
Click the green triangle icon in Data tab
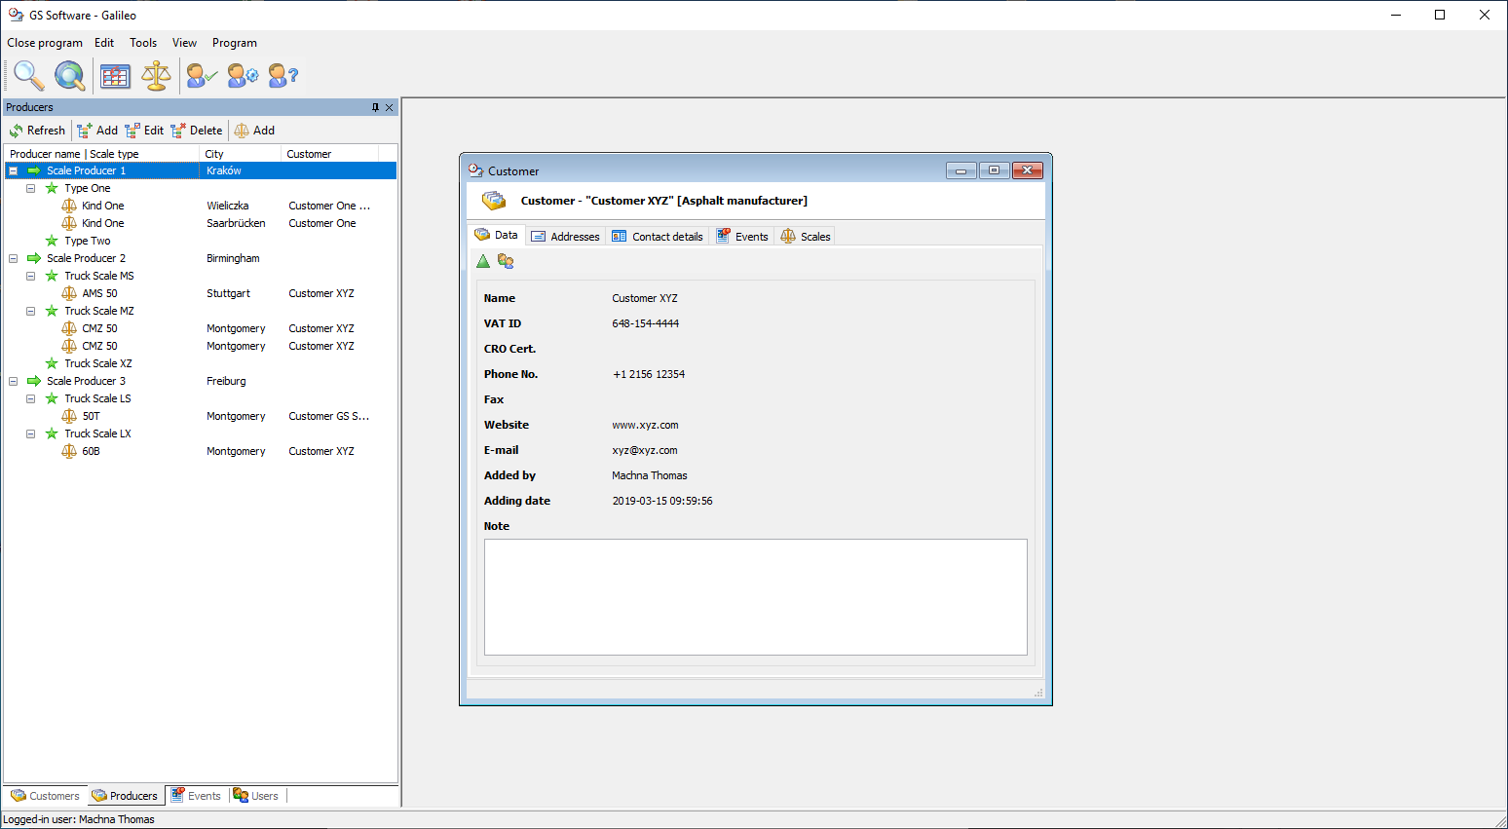[x=483, y=261]
